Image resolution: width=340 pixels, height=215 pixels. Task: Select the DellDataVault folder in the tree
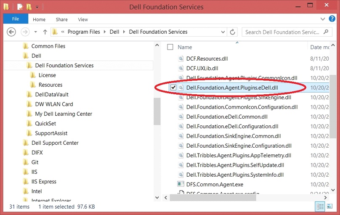[52, 94]
